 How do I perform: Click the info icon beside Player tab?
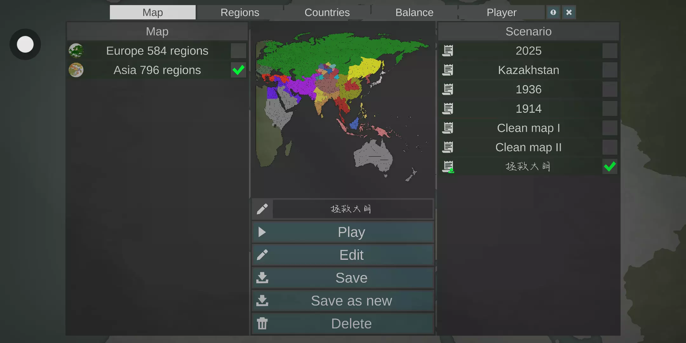pos(553,12)
